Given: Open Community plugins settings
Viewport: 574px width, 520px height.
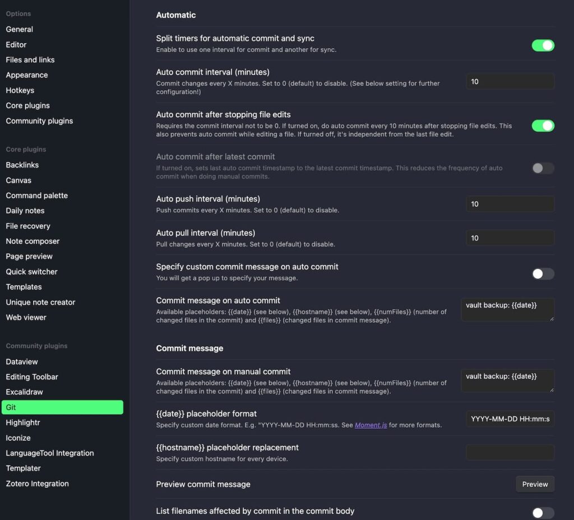Looking at the screenshot, I should click(39, 120).
